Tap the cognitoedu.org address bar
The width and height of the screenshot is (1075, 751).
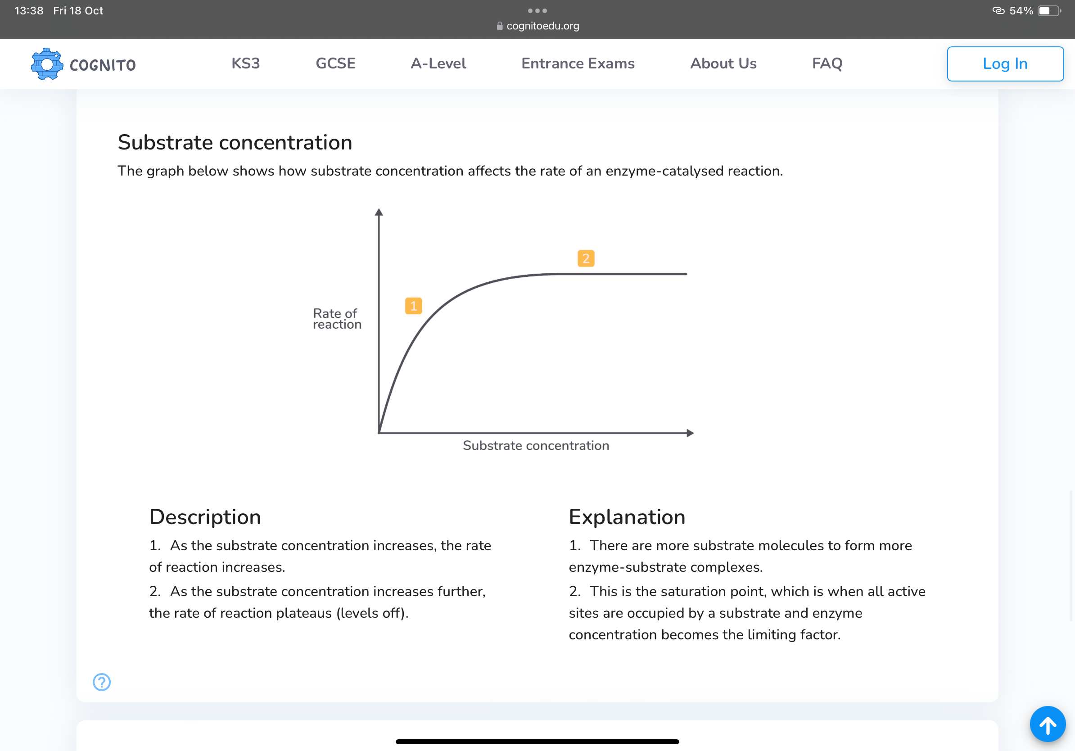[542, 26]
